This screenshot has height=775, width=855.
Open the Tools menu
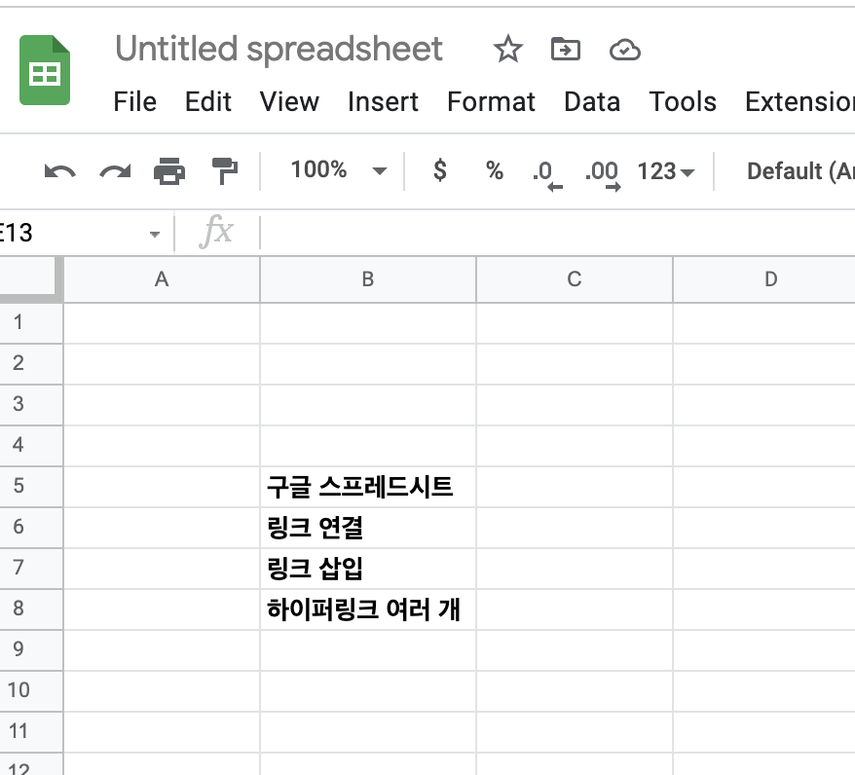click(x=682, y=102)
